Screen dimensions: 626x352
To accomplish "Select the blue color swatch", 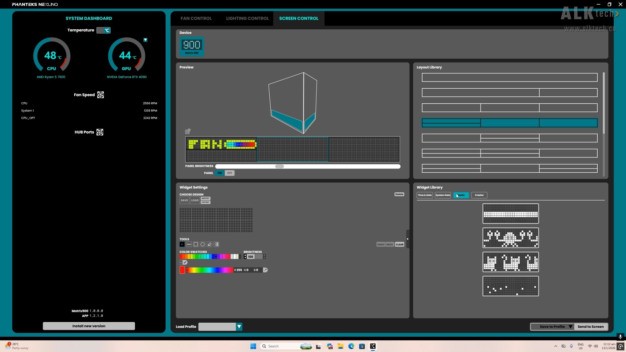I will point(213,257).
